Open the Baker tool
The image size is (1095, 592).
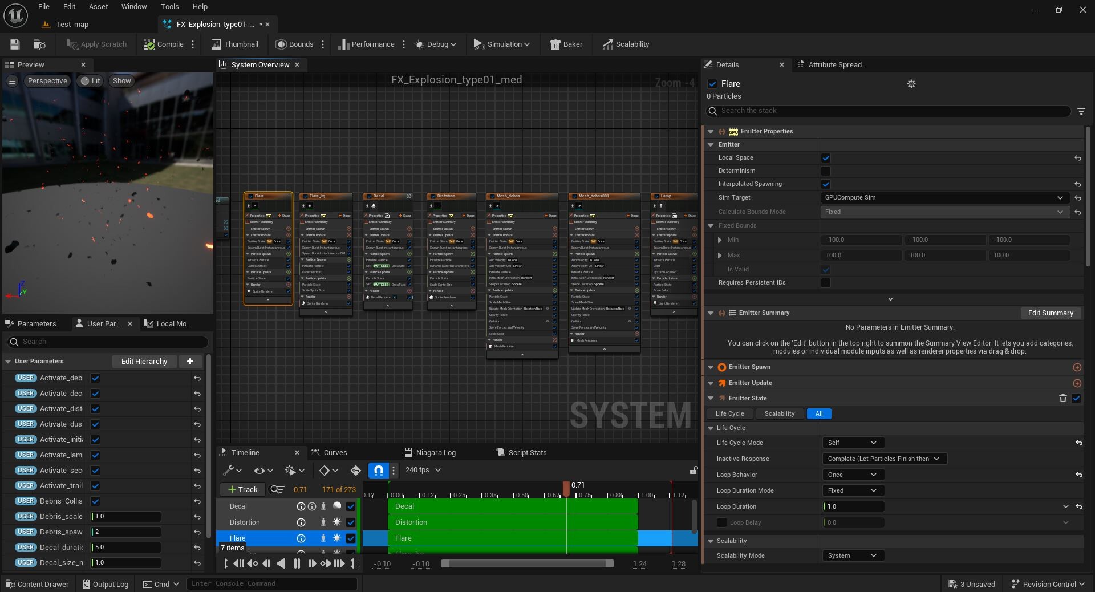click(566, 44)
